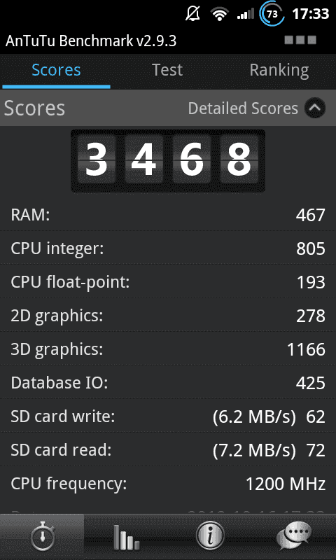The image size is (336, 560).
Task: Select the Scores tab
Action: (x=56, y=70)
